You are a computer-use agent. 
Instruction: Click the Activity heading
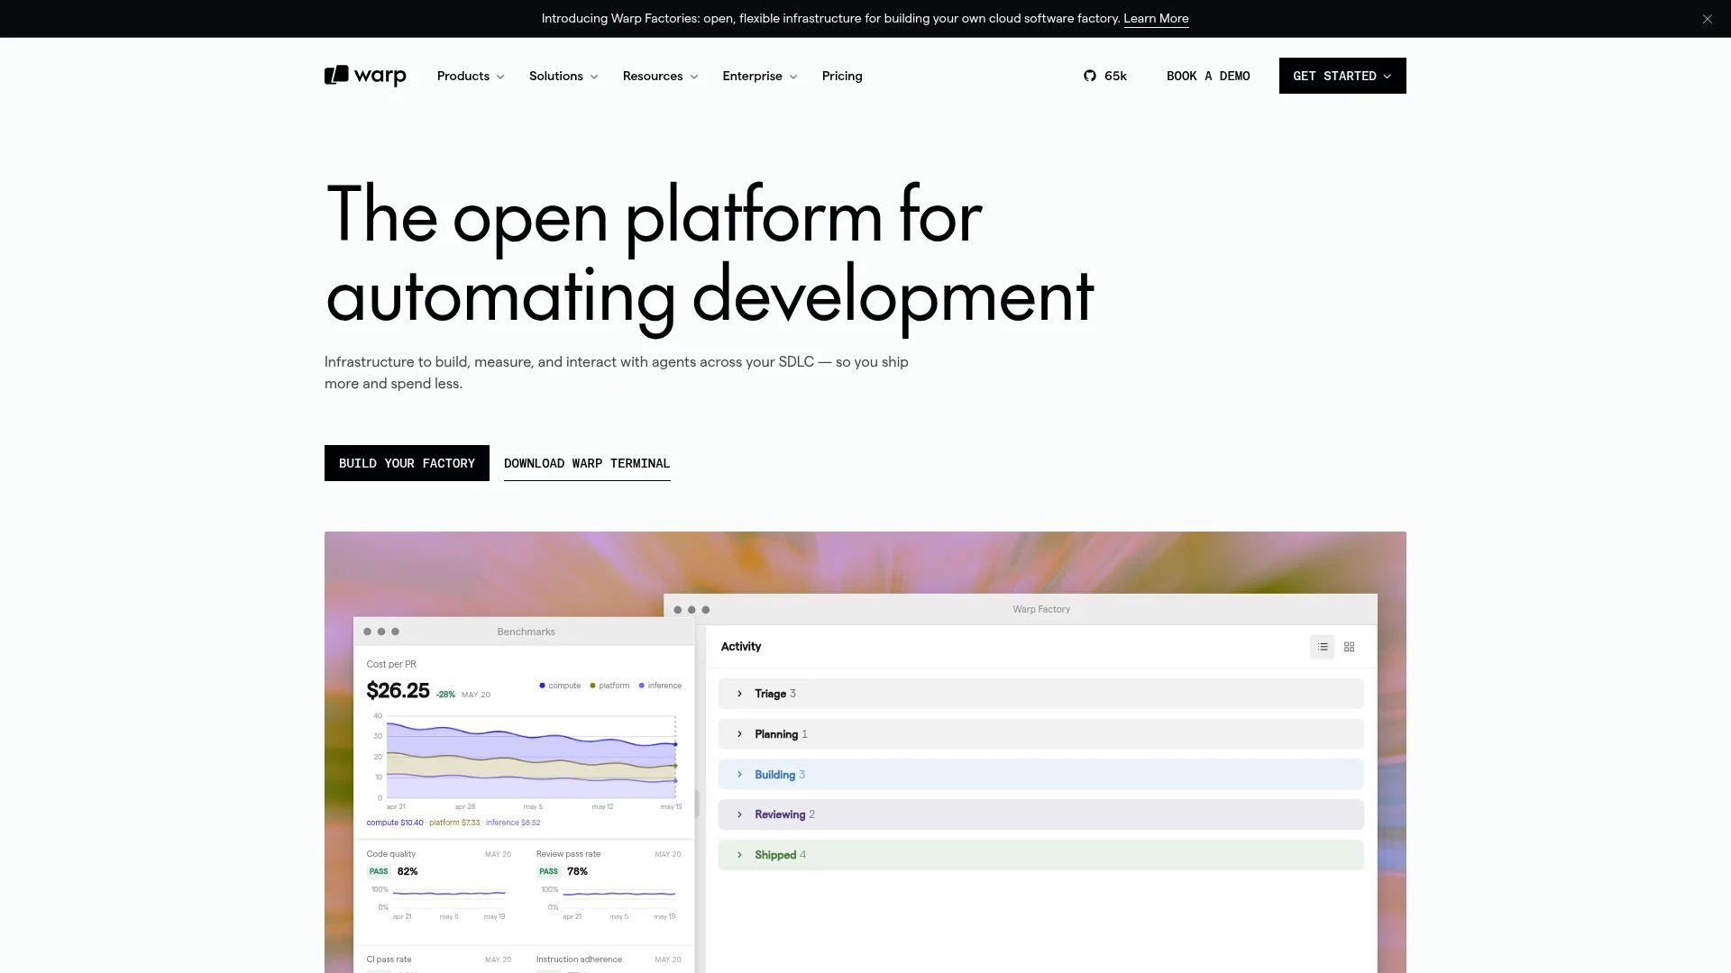[x=741, y=647]
